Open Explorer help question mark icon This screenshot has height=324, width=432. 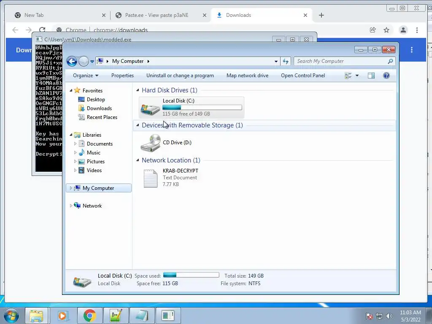[x=386, y=76]
